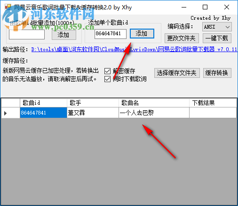This screenshot has width=238, height=206.
Task: Click 添加 button for single song id
Action: pos(142,33)
